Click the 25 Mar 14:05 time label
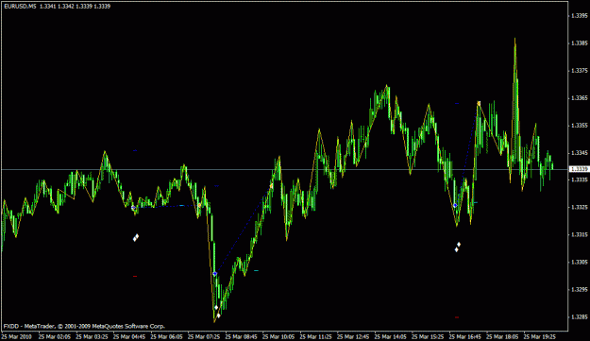This screenshot has height=341, width=590. coord(390,337)
